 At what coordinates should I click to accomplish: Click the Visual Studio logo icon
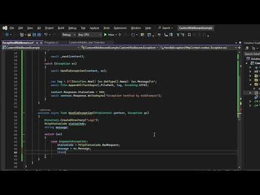5,28
